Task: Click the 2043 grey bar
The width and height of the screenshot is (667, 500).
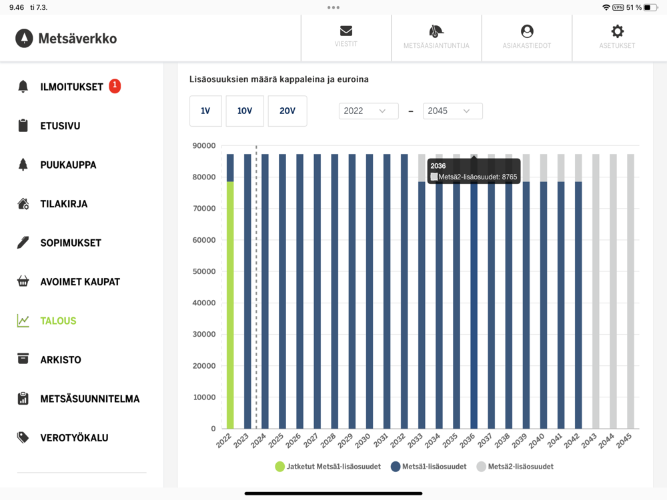Action: pos(596,291)
